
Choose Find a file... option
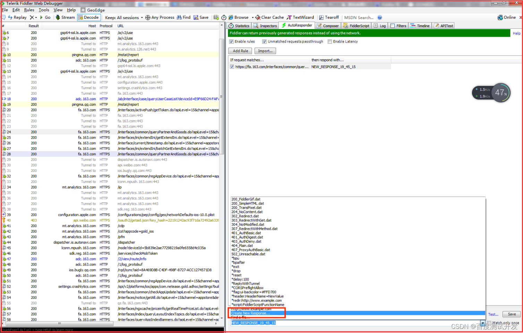coord(358,317)
